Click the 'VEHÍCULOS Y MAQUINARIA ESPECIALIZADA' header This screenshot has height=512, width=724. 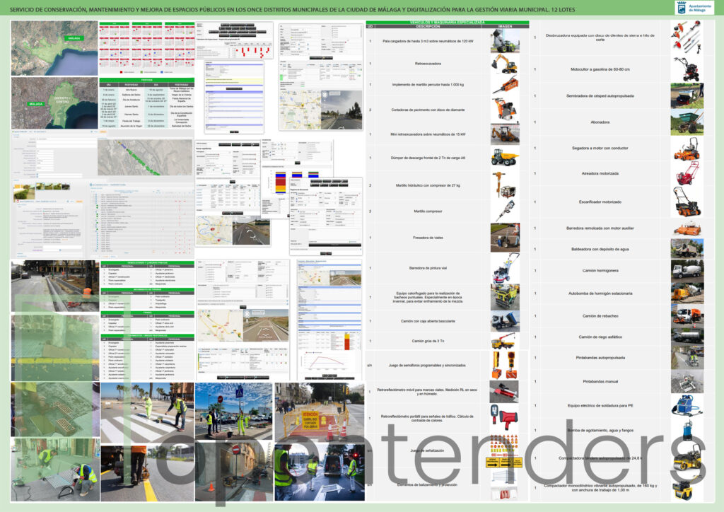coord(448,22)
